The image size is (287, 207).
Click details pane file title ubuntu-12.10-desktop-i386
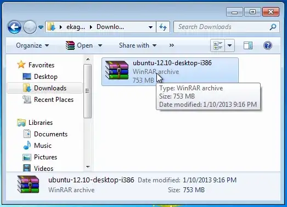[91, 180]
